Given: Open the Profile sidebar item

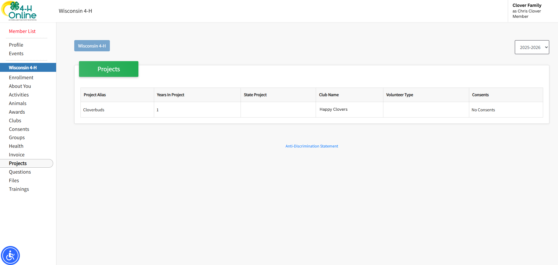Looking at the screenshot, I should click(x=16, y=45).
